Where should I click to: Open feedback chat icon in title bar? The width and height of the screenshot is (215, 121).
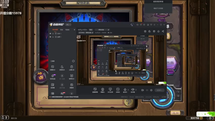144,25
